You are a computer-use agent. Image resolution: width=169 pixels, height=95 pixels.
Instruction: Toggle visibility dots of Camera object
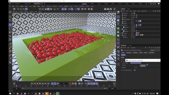[133, 13]
